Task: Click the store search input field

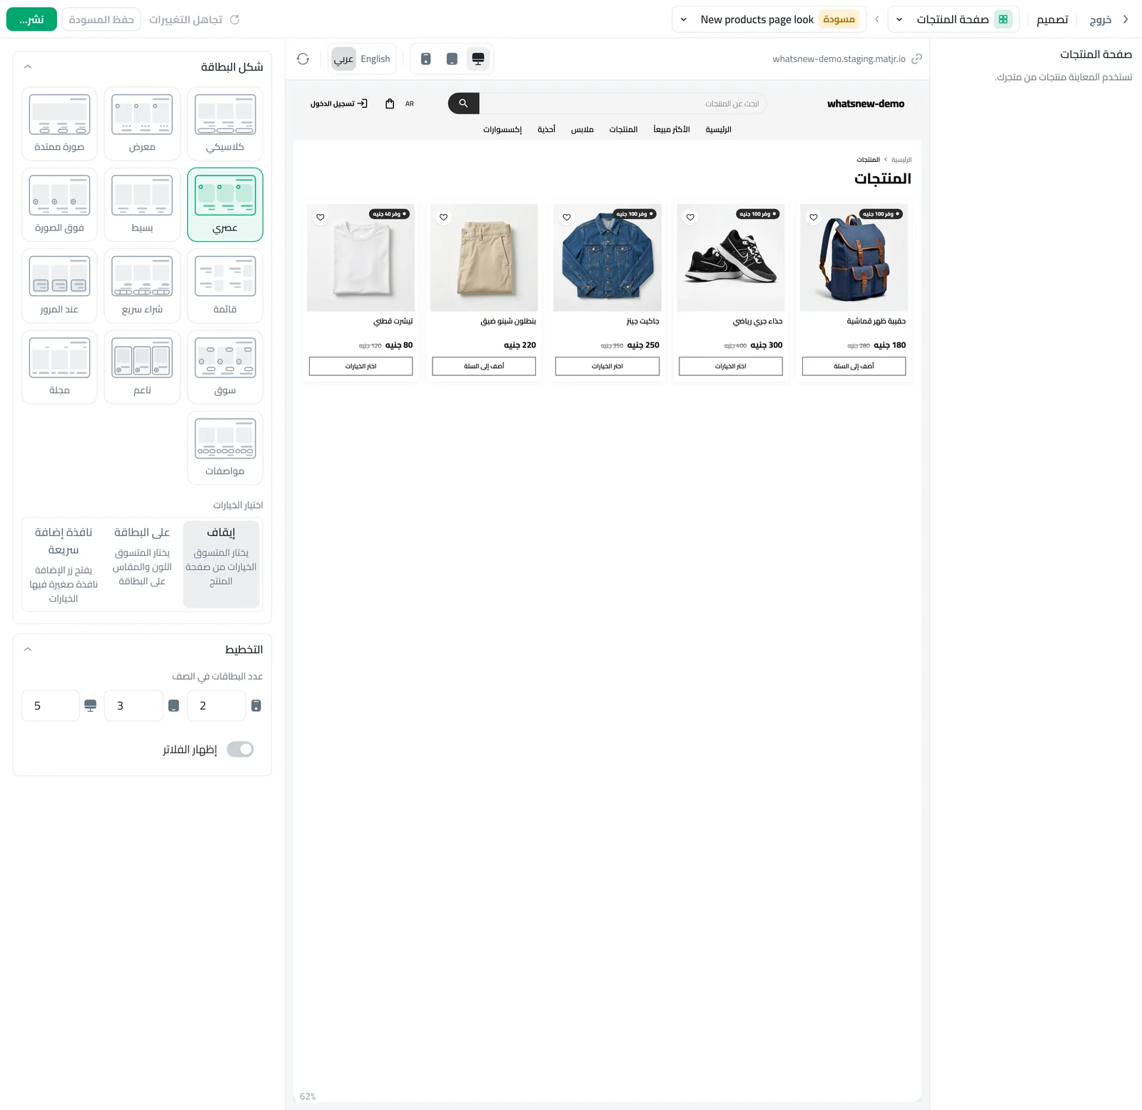Action: [x=623, y=103]
